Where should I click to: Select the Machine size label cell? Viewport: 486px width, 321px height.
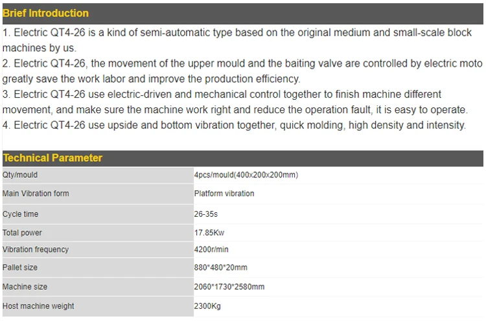[x=98, y=287]
